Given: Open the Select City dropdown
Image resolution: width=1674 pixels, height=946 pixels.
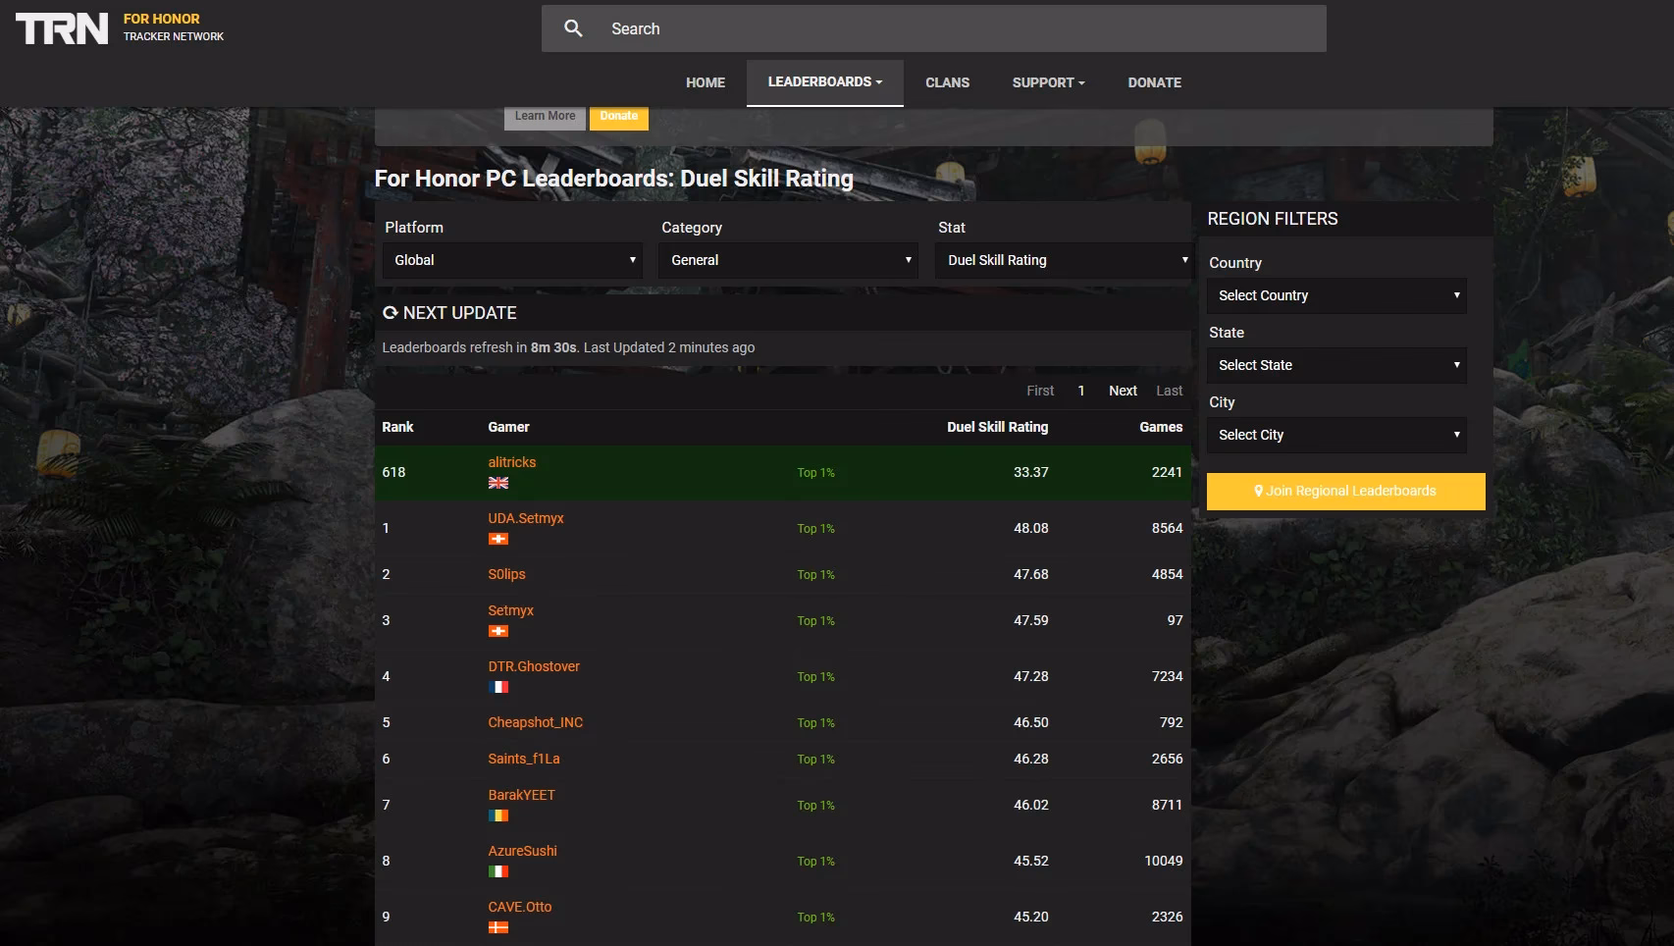Looking at the screenshot, I should (1336, 435).
